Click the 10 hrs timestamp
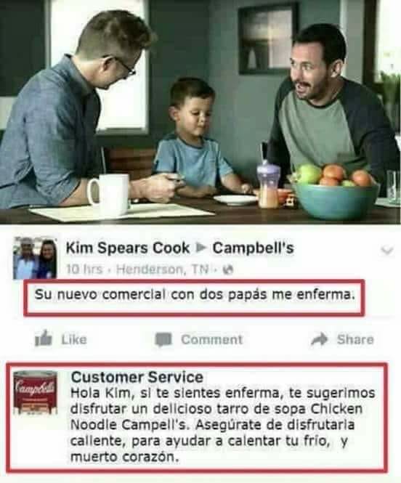Viewport: 401px width, 483px height. 84,269
